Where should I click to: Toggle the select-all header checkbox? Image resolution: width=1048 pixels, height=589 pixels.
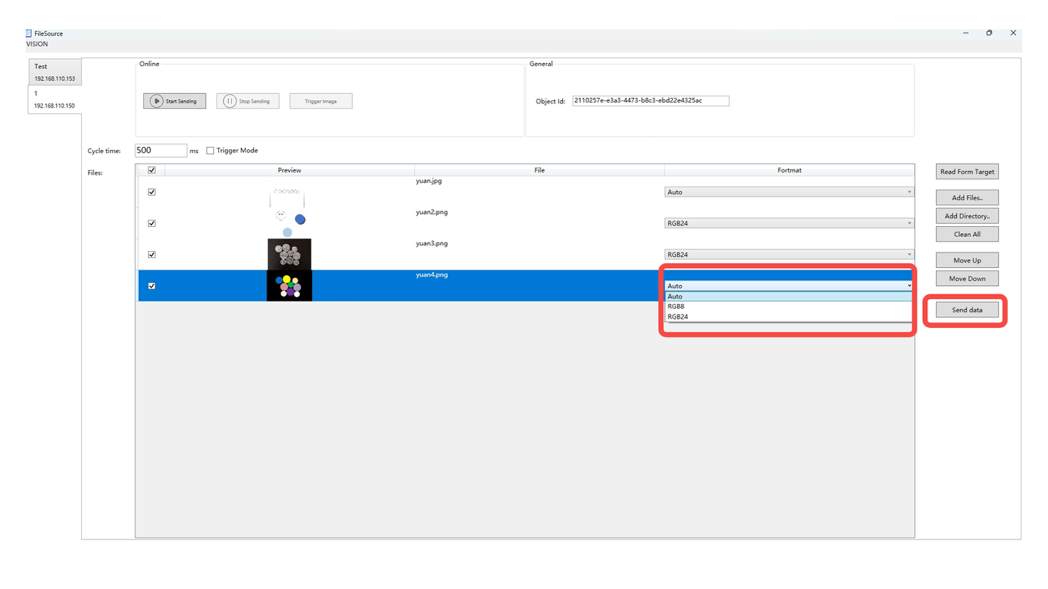coord(152,170)
